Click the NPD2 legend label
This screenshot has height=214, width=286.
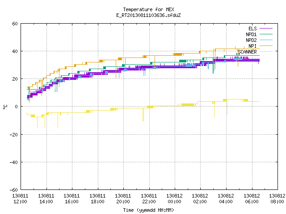pos(251,40)
